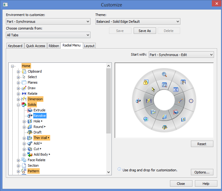The image size is (222, 191).
Task: Open the Start with dropdown
Action: (x=181, y=55)
